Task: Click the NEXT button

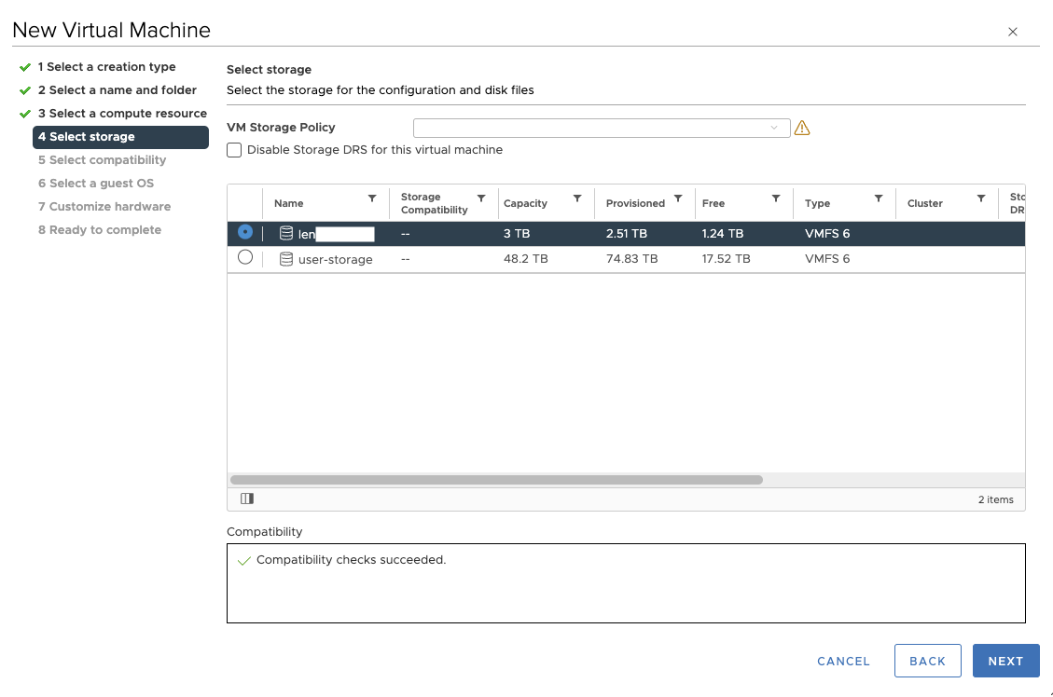Action: coord(1005,661)
